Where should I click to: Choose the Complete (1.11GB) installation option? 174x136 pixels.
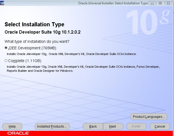(x=6, y=61)
